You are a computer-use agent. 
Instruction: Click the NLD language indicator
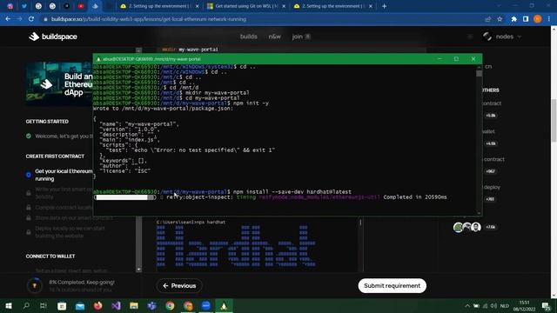point(505,306)
